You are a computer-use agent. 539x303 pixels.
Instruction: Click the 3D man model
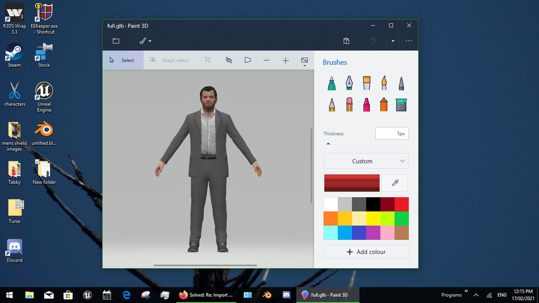tap(208, 169)
